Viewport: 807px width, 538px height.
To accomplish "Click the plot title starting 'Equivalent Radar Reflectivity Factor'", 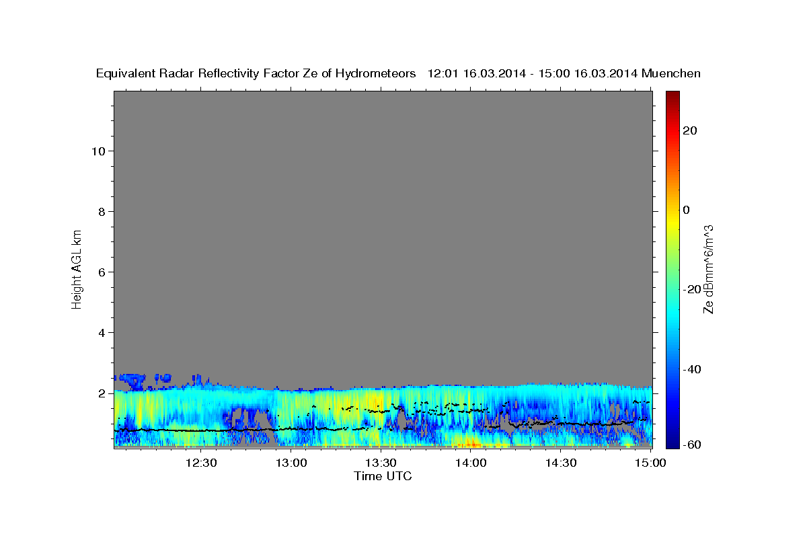I will tap(398, 73).
